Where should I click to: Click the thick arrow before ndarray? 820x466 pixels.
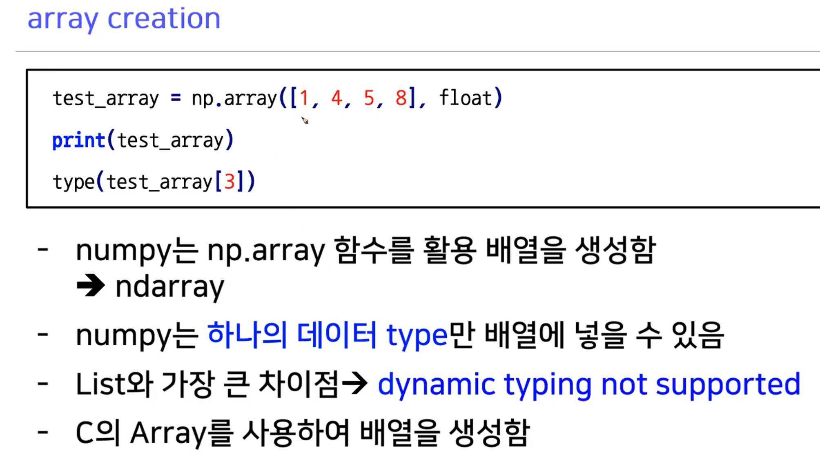[91, 286]
